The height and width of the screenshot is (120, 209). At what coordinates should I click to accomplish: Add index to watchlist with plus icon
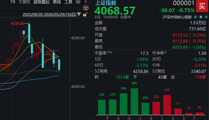point(206,17)
